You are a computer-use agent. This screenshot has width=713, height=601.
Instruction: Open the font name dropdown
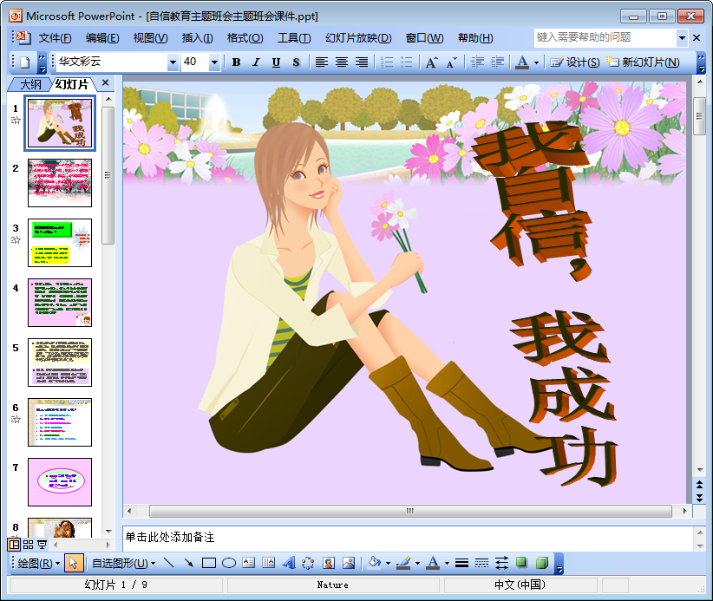point(173,62)
